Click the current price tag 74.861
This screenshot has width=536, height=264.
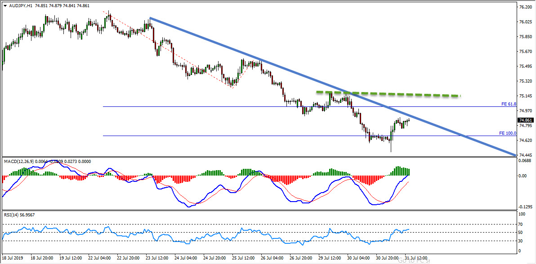(526, 120)
